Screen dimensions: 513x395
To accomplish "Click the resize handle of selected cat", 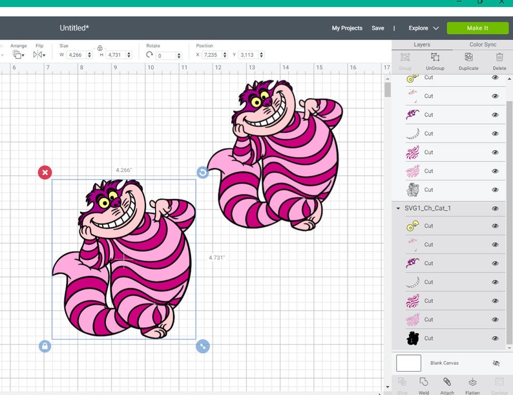I will (x=203, y=347).
